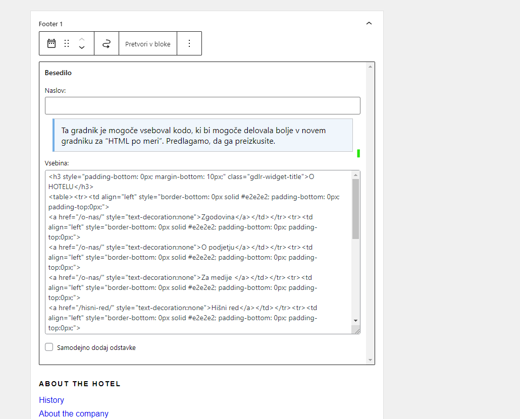This screenshot has width=520, height=419.
Task: Click the textarea resize grip corner
Action: (357, 331)
